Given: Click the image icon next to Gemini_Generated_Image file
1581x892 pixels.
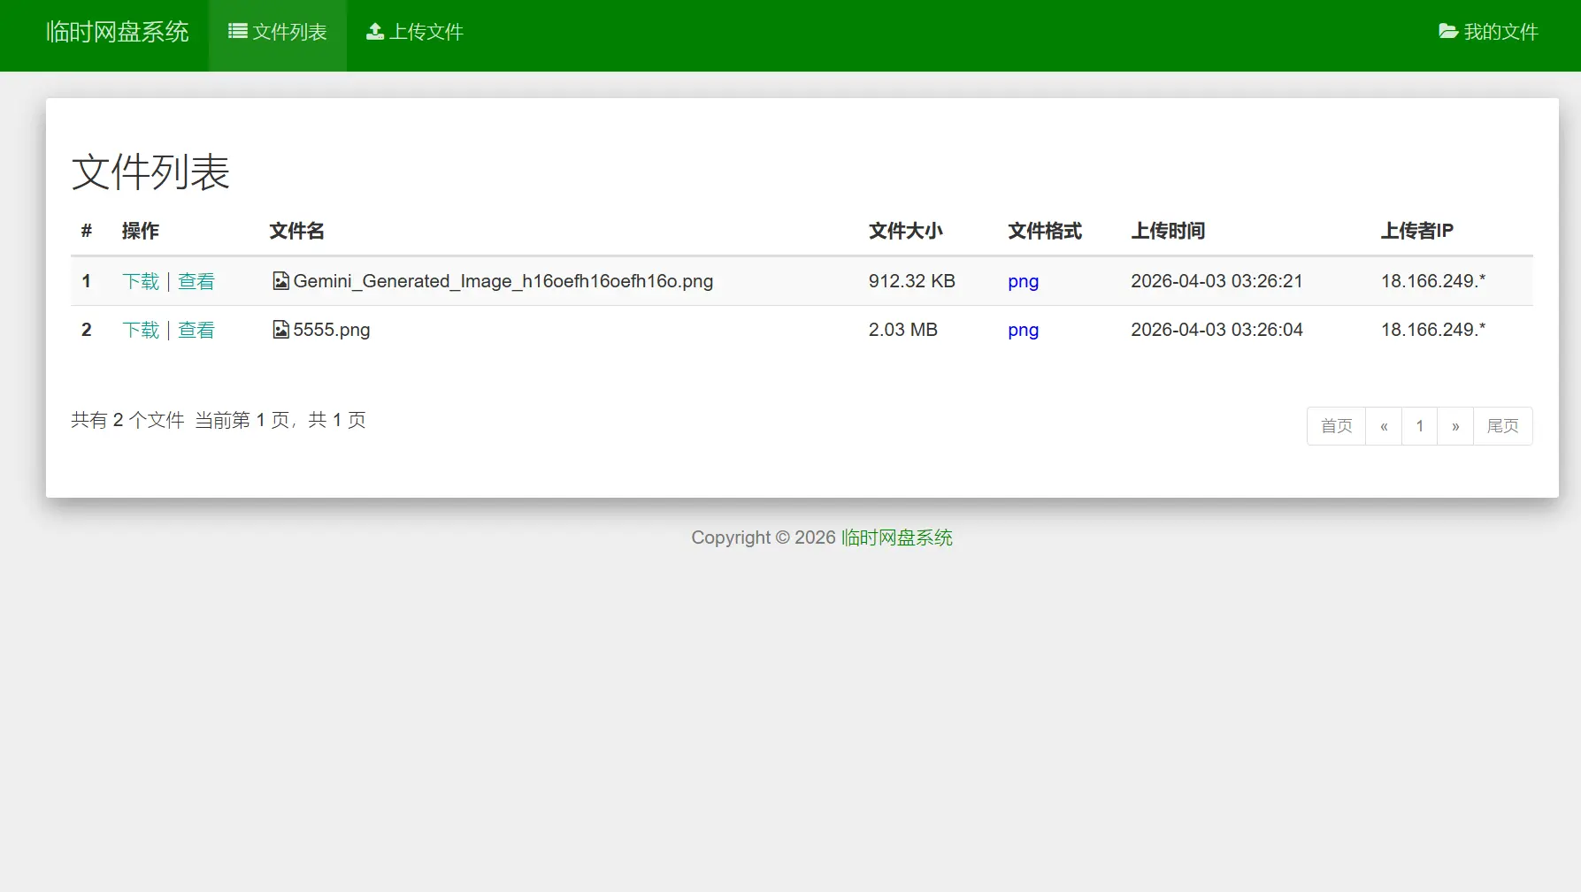Looking at the screenshot, I should [x=280, y=280].
